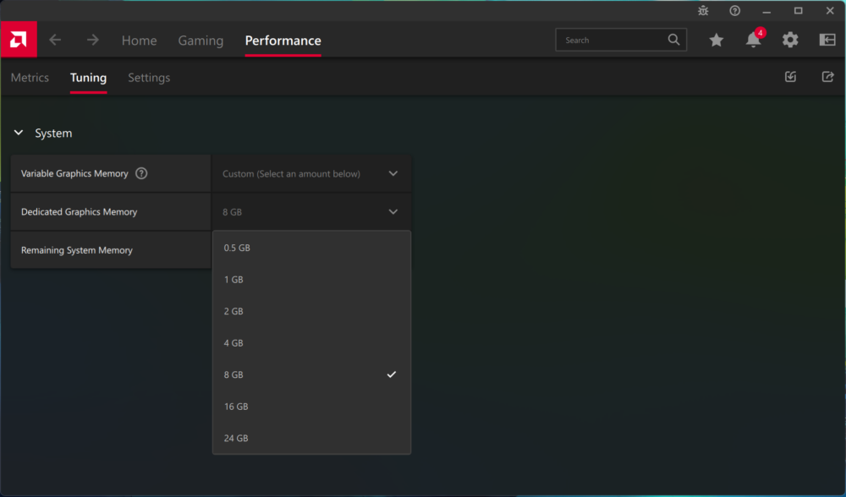Screen dimensions: 846x497
Task: Minimize the AMD Software window
Action: [766, 11]
